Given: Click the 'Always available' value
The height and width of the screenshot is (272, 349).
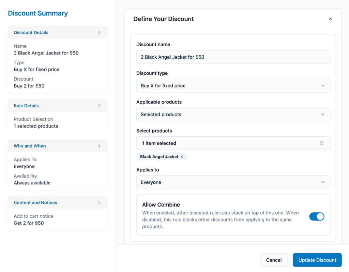Looking at the screenshot, I should [x=32, y=183].
